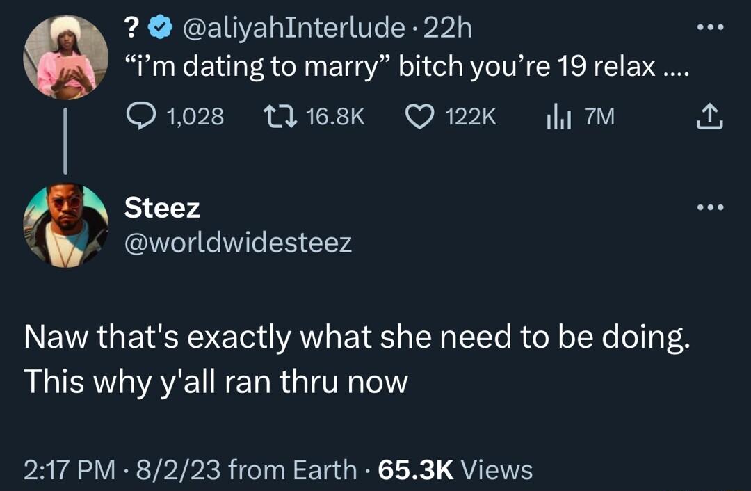Viewport: 751px width, 491px height.
Task: Open the Steez display name
Action: click(x=162, y=207)
